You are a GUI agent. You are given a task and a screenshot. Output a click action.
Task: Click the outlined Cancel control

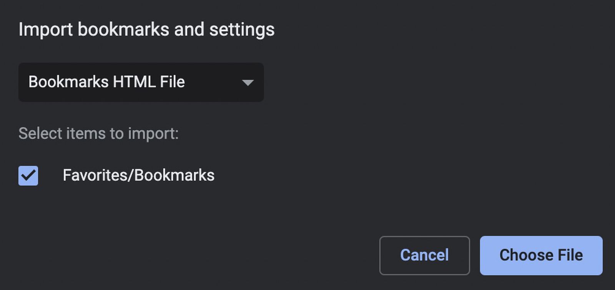pyautogui.click(x=424, y=255)
